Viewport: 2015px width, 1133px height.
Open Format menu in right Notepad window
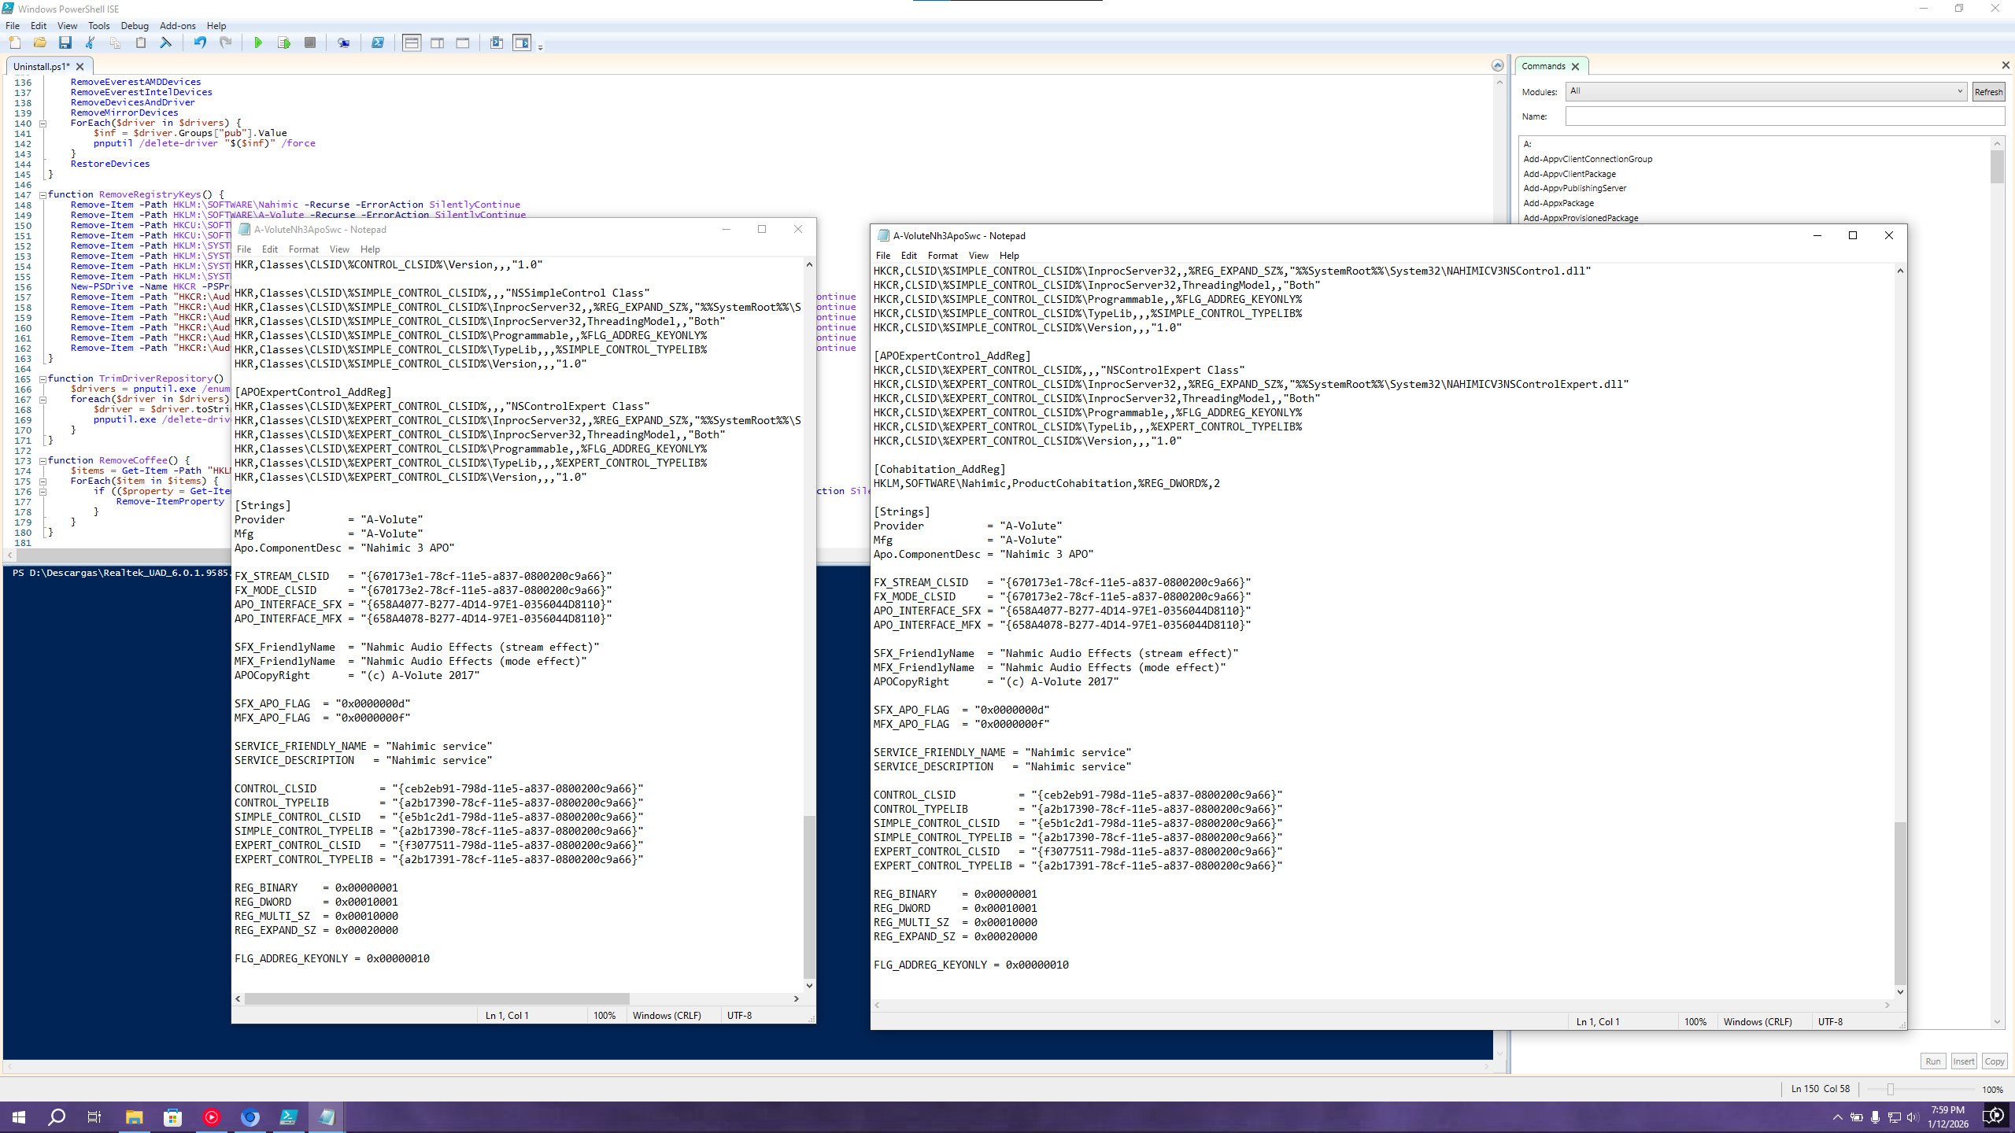942,256
